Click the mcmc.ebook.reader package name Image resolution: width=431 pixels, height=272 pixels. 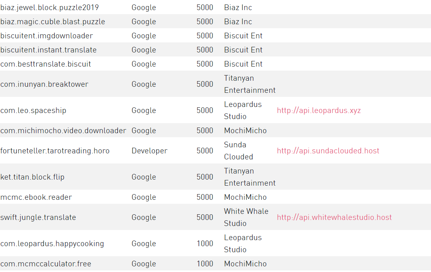(36, 197)
